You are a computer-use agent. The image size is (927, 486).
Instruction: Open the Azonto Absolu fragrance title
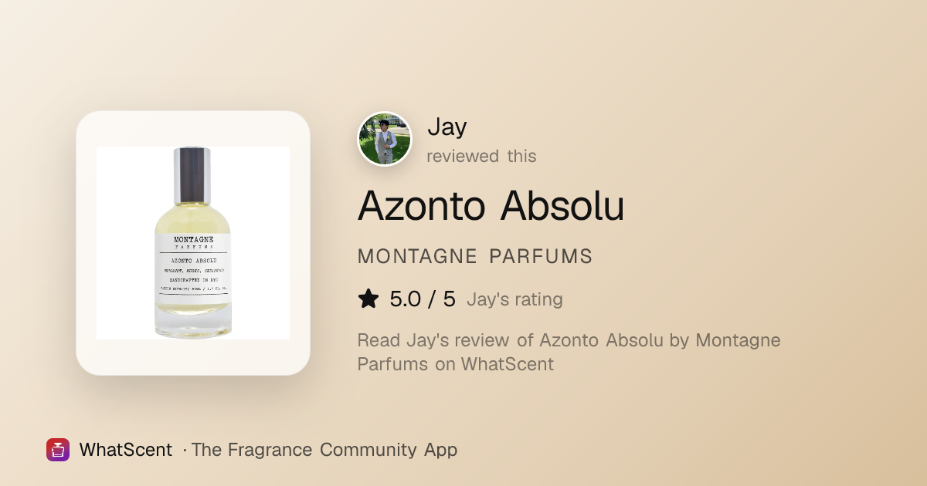(x=491, y=205)
